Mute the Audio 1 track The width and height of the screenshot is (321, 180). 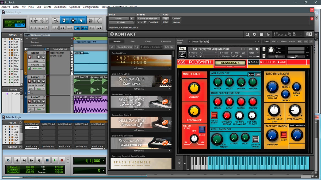coord(43,81)
